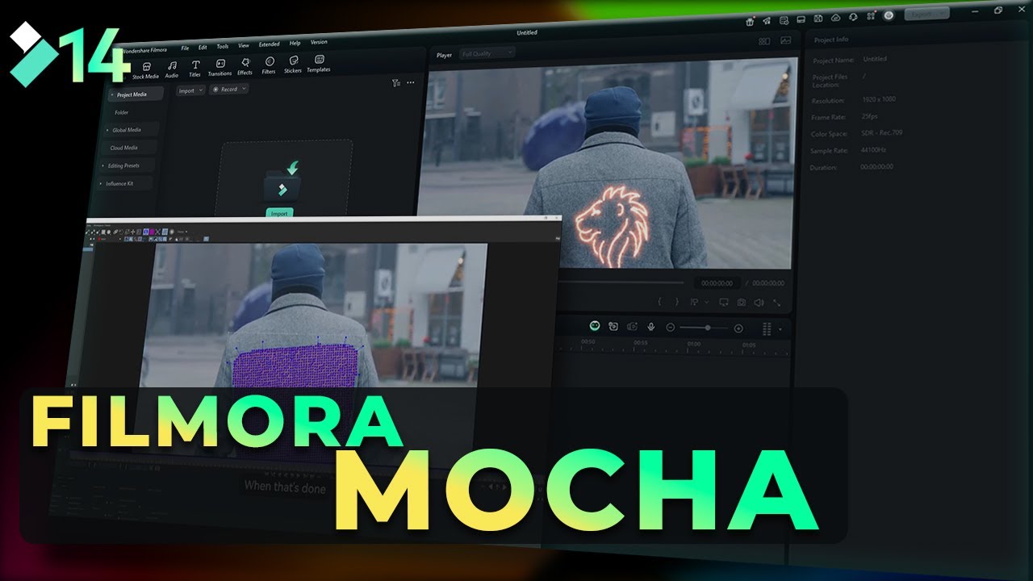Click the timeline zoom in plus button
This screenshot has width=1033, height=581.
[738, 328]
